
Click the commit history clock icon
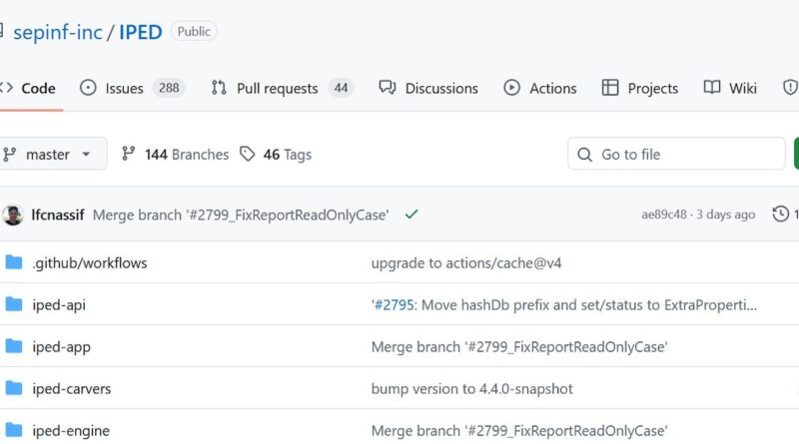click(x=781, y=215)
